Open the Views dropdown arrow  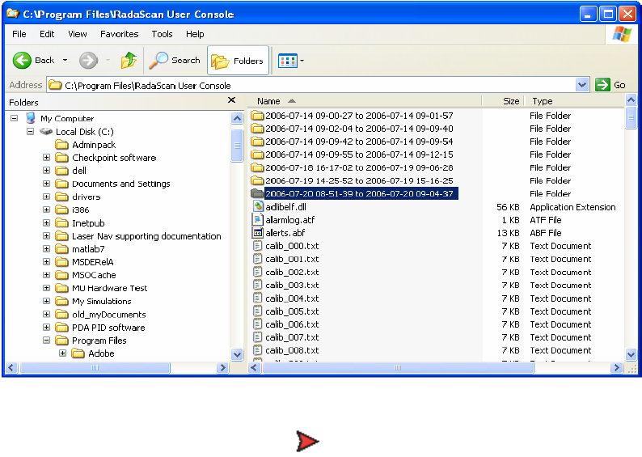point(302,61)
